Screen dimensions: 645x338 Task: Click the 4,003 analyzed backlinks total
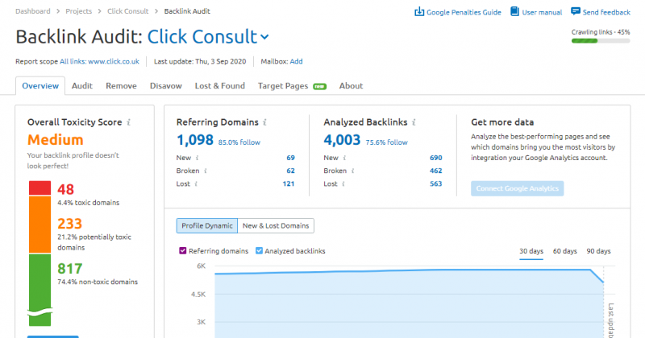(342, 140)
